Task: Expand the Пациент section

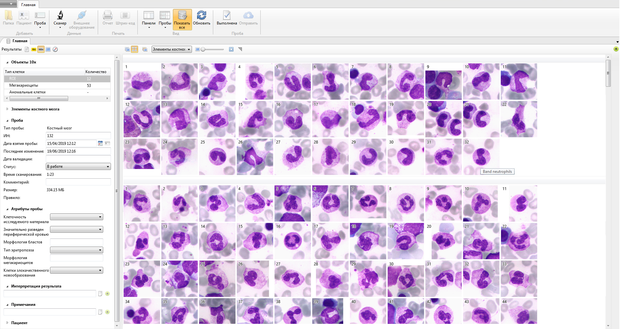Action: (7, 323)
